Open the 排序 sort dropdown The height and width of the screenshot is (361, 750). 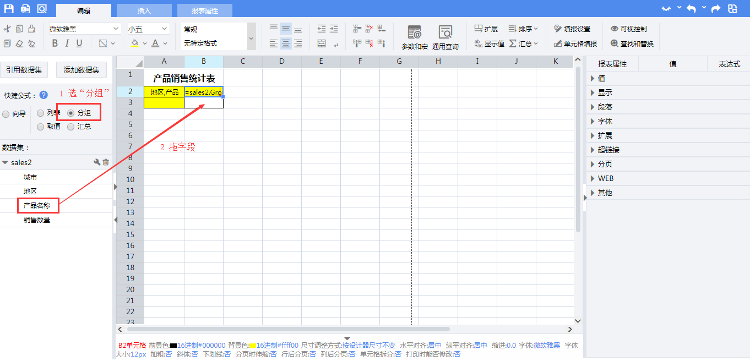523,29
